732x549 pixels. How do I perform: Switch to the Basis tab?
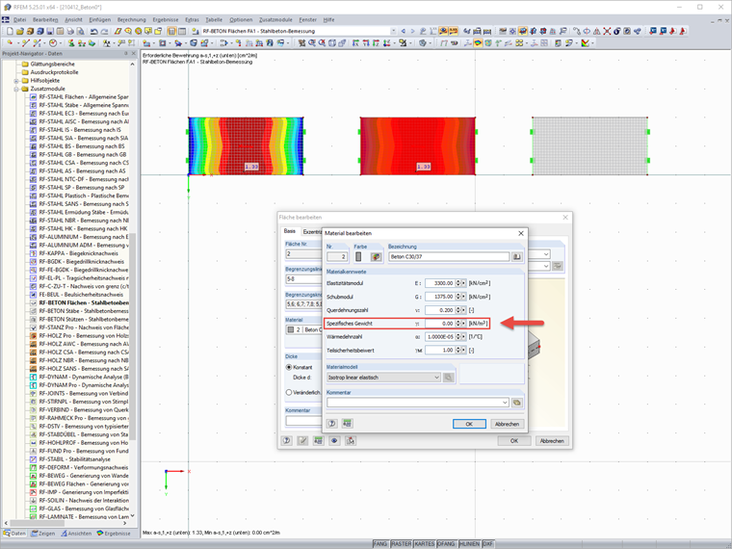click(290, 231)
